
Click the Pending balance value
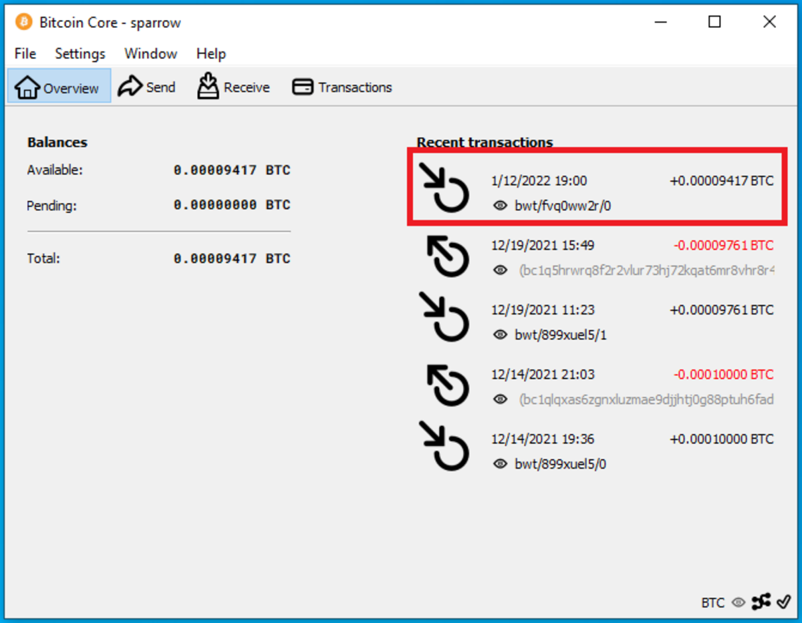[232, 205]
